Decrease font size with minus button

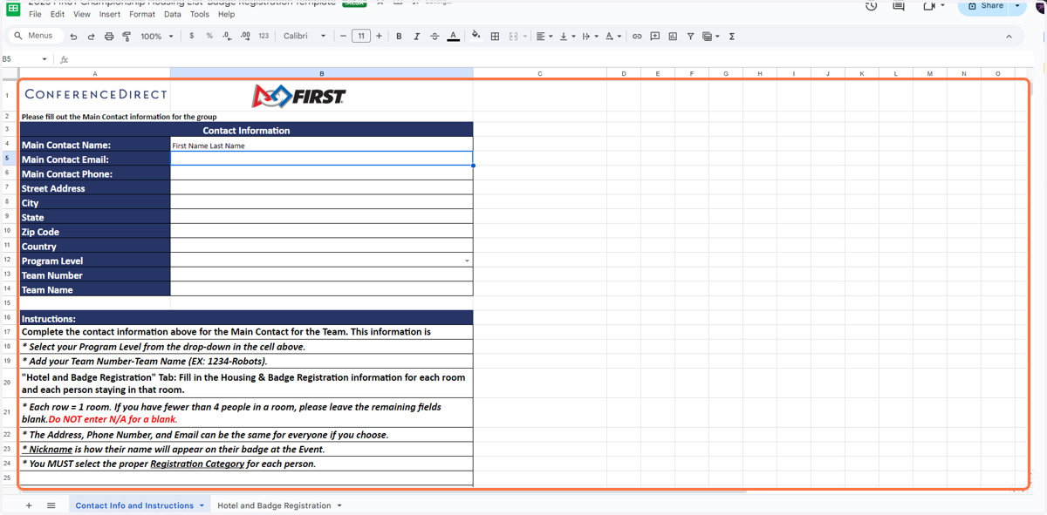pyautogui.click(x=343, y=37)
